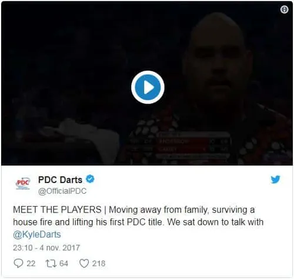Open the Twitter bird logo
Image resolution: width=294 pixels, height=279 pixels.
tap(275, 180)
